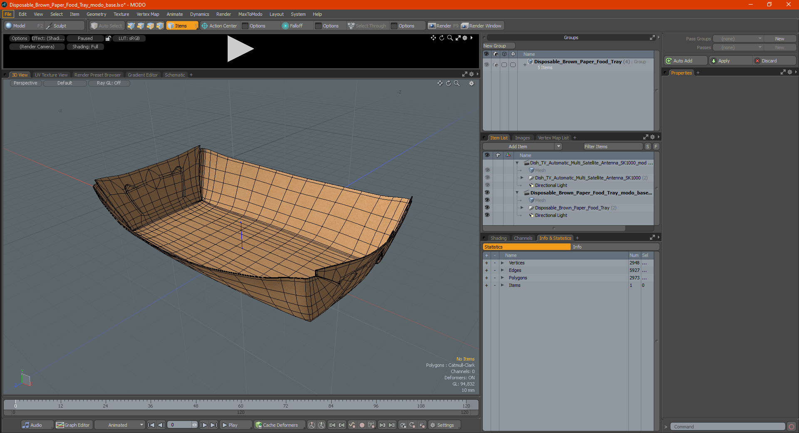Select the Falloff tool icon
799x433 pixels.
285,26
